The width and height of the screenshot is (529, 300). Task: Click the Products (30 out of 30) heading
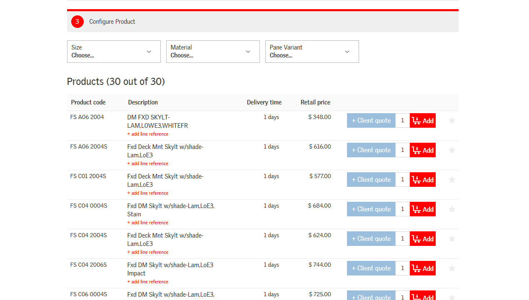[116, 82]
